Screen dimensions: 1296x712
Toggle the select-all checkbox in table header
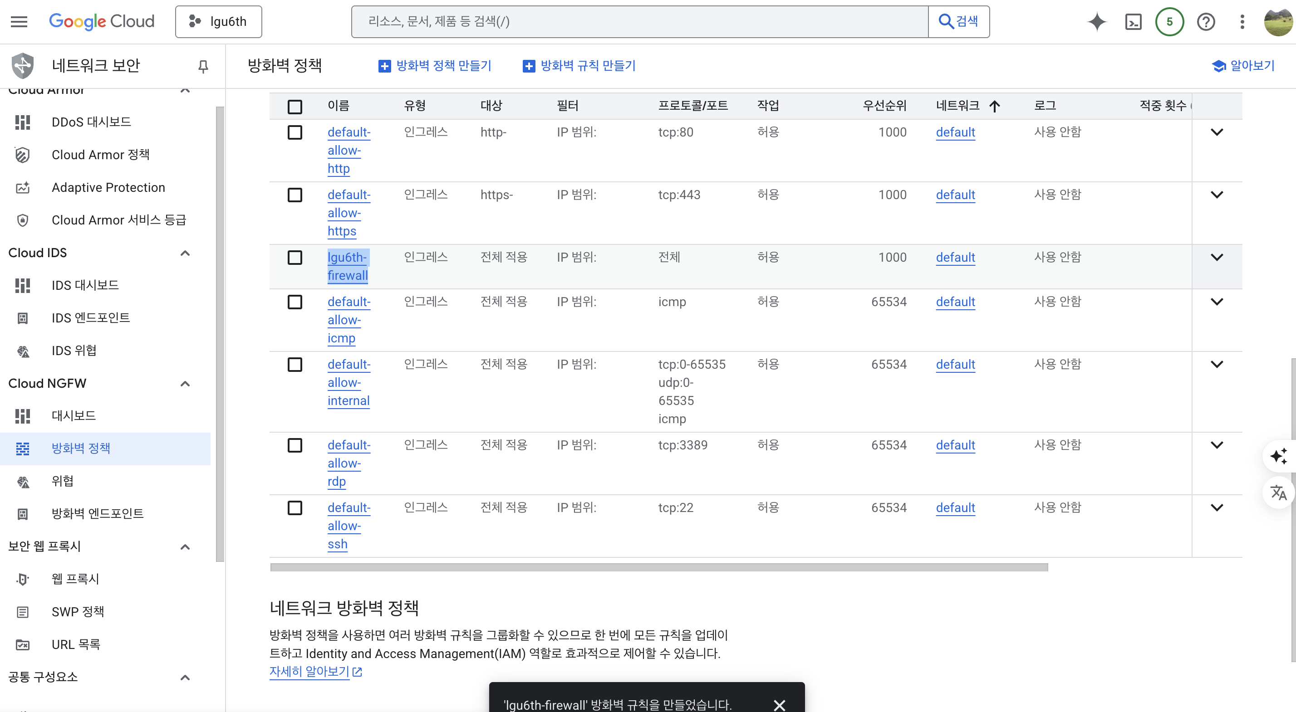tap(295, 106)
